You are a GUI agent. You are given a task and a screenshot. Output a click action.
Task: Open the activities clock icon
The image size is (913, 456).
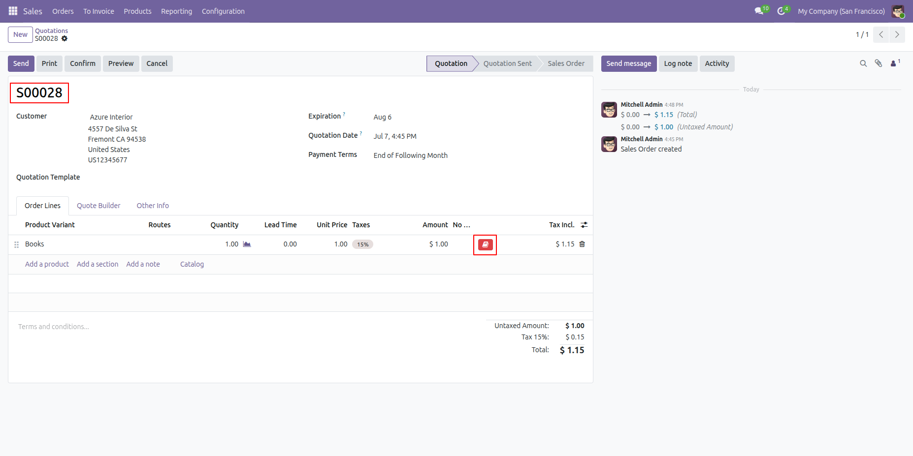(x=781, y=11)
